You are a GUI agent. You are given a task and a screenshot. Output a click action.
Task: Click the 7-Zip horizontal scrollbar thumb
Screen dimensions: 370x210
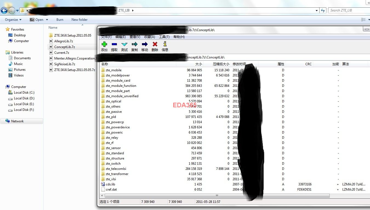point(217,196)
